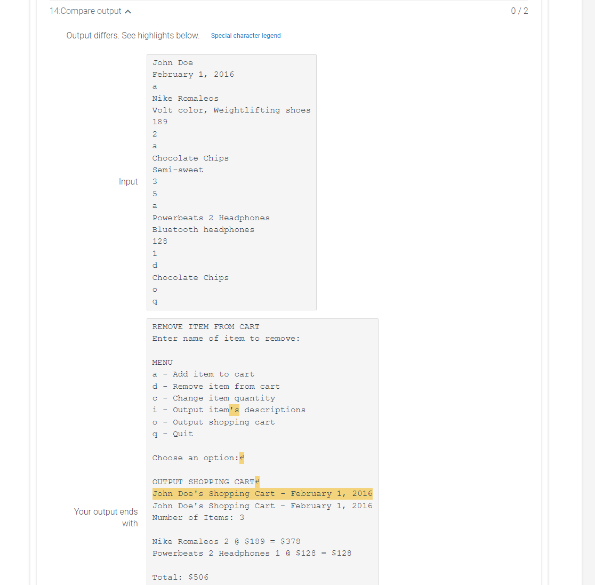The height and width of the screenshot is (585, 595).
Task: Click the Input label
Action: (128, 182)
